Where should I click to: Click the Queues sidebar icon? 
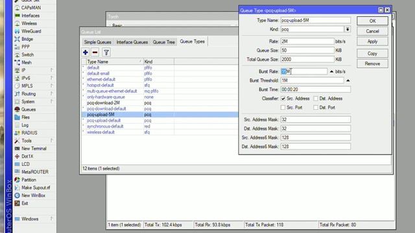click(x=18, y=109)
